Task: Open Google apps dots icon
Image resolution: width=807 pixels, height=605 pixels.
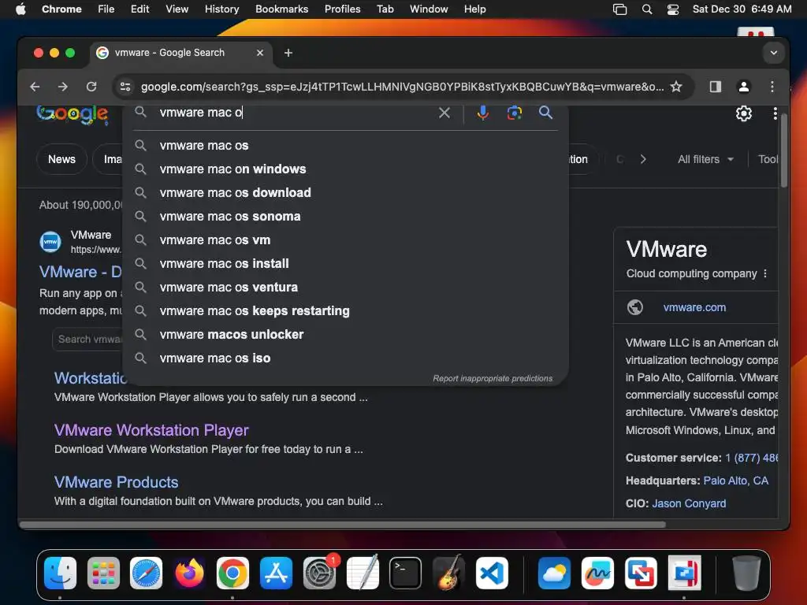Action: point(775,113)
